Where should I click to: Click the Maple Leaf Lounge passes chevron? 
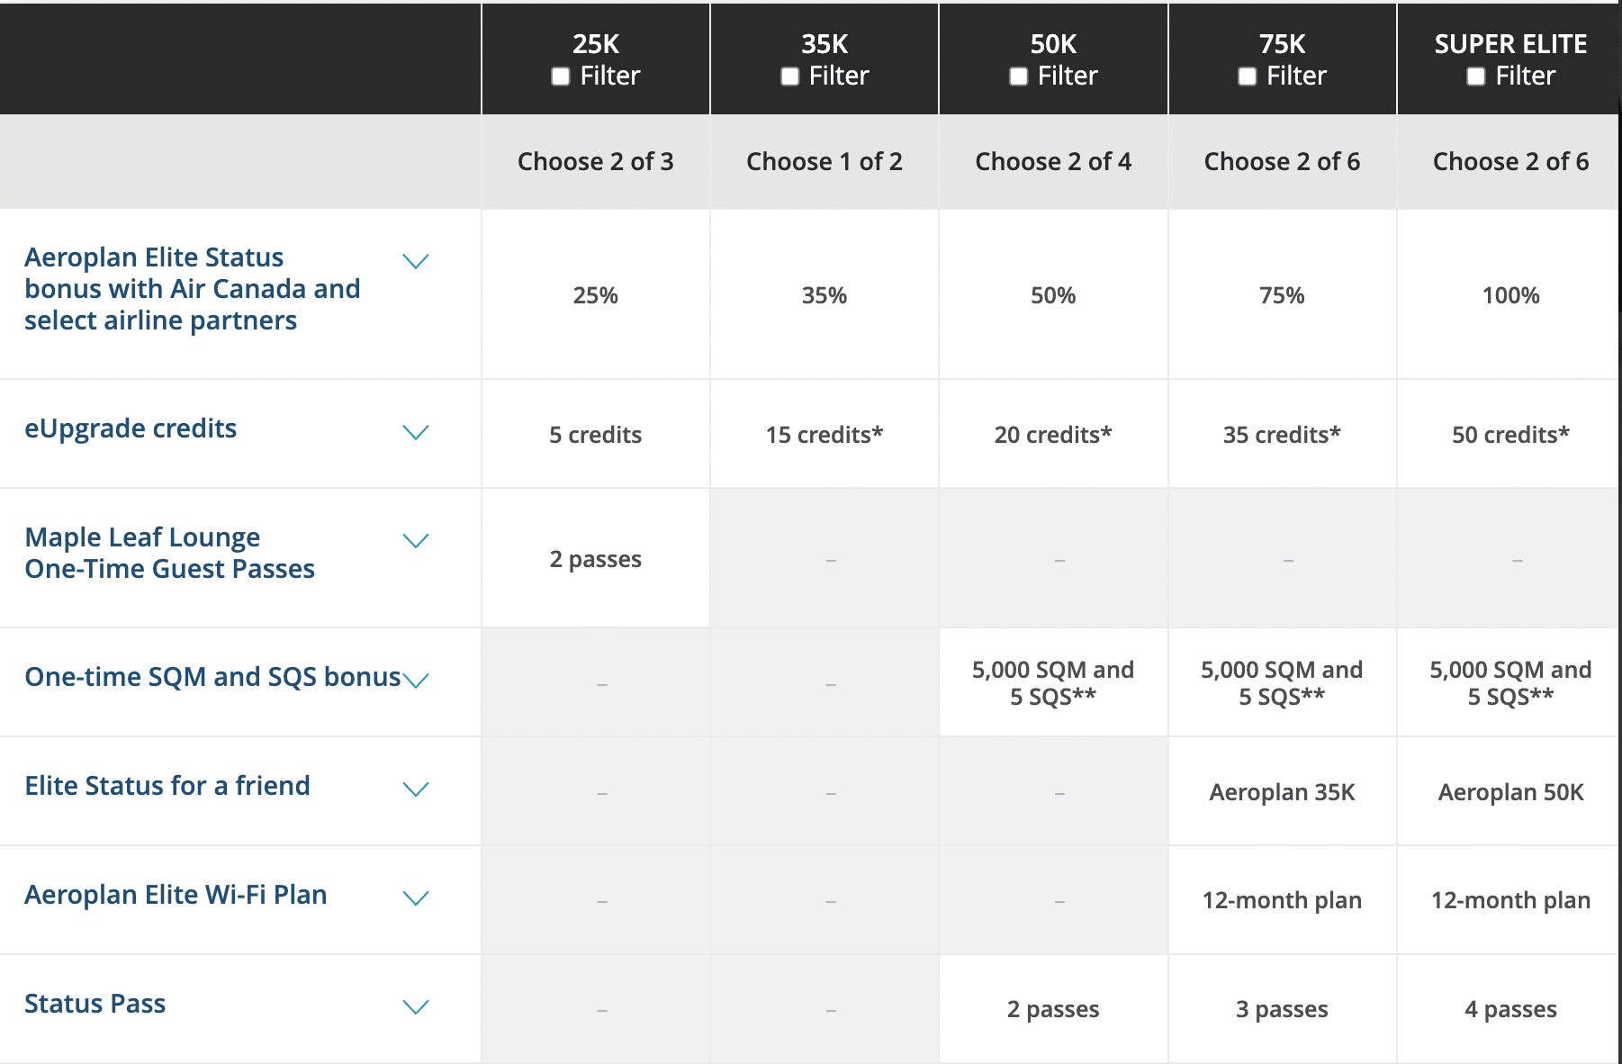coord(415,541)
